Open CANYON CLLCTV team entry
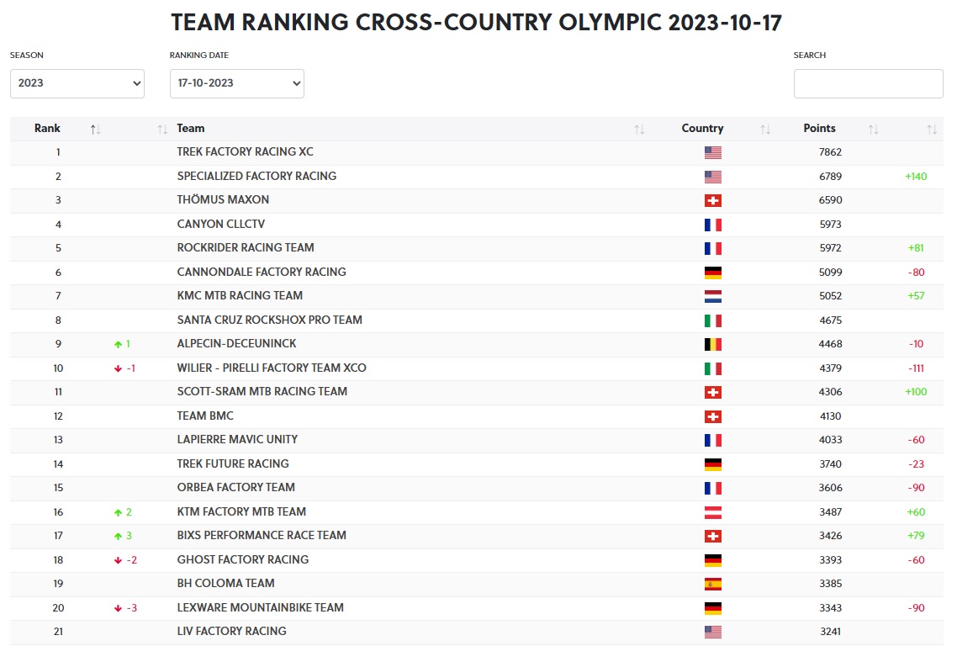957x646 pixels. pos(221,224)
